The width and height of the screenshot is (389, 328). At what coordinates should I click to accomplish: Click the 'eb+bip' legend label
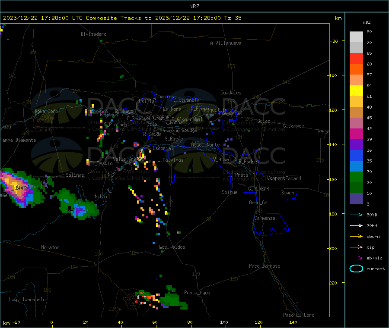pos(374,258)
